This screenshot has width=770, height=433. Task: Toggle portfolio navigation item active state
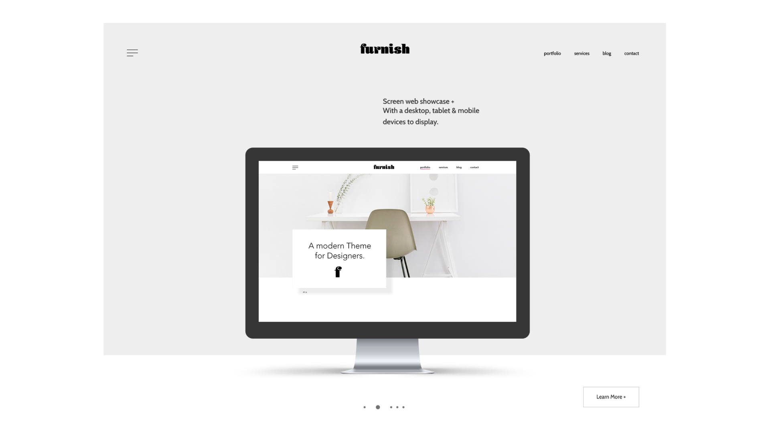[x=552, y=53]
